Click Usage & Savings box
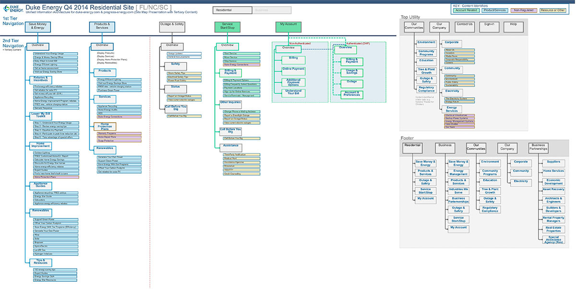This screenshot has height=289, width=576. coord(352,73)
